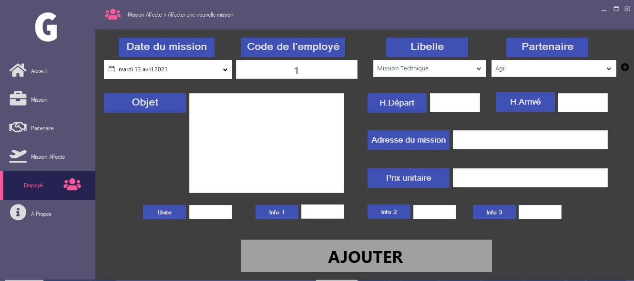Viewport: 634px width, 281px height.
Task: Click the AJOUTER button
Action: coord(366,256)
